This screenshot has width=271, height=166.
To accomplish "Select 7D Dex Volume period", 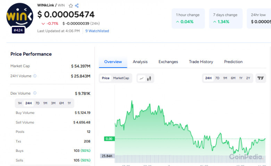I will tap(37, 103).
